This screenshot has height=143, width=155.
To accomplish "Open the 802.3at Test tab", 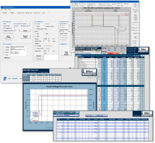I will 21,13.
